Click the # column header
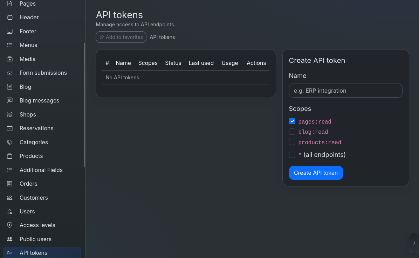The width and height of the screenshot is (419, 258). 107,63
